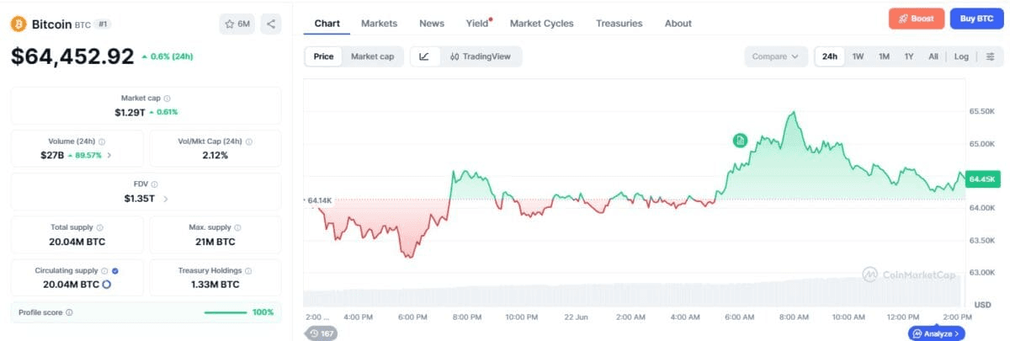1010x341 pixels.
Task: Click circulating supply progress circle icon
Action: pos(108,285)
